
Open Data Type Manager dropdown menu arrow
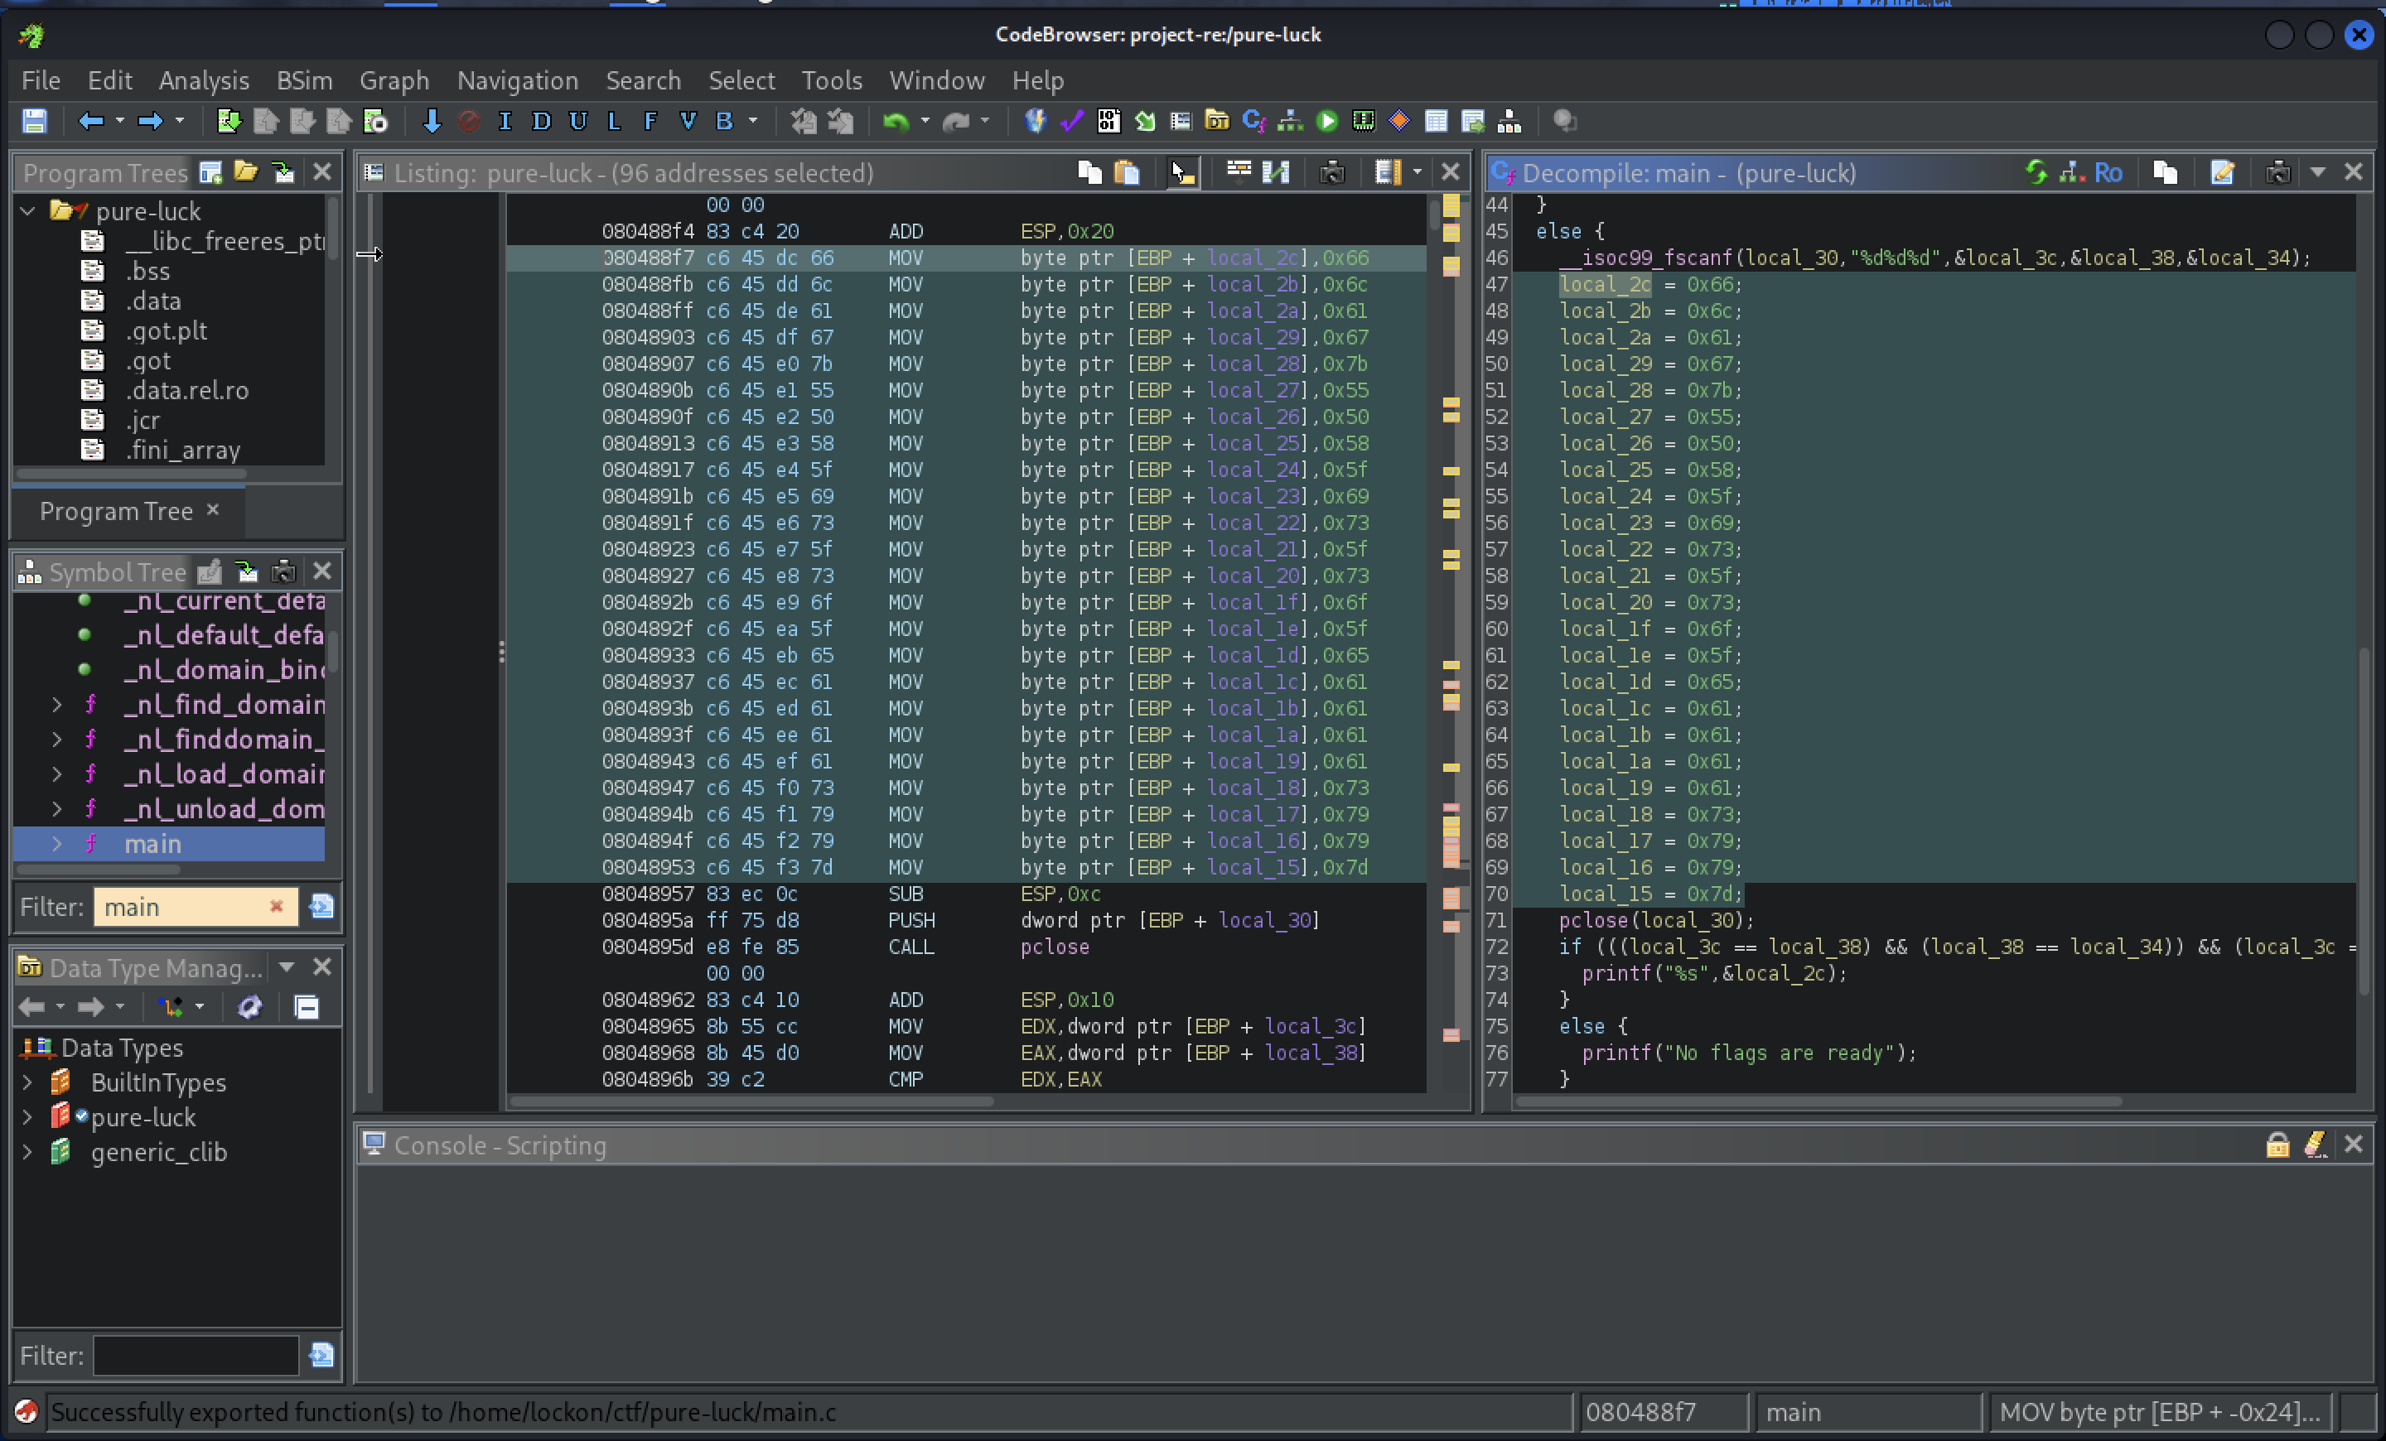point(287,966)
